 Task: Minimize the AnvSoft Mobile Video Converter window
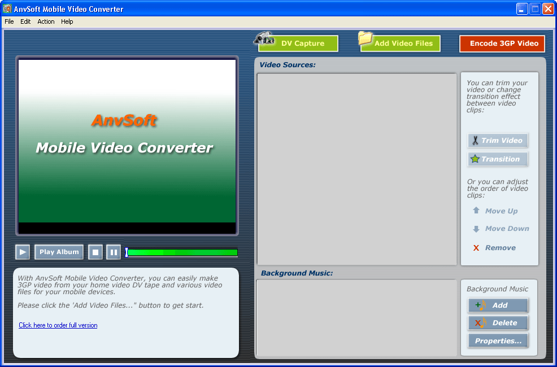[x=522, y=9]
